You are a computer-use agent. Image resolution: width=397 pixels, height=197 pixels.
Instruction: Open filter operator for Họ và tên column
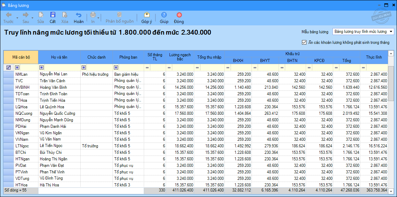click(x=42, y=67)
